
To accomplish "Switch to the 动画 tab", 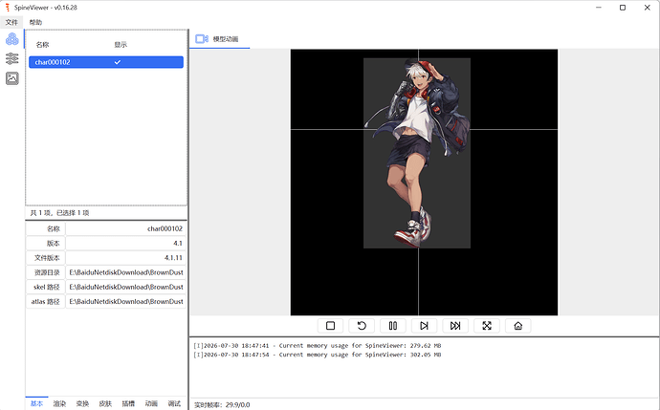I will pyautogui.click(x=151, y=403).
